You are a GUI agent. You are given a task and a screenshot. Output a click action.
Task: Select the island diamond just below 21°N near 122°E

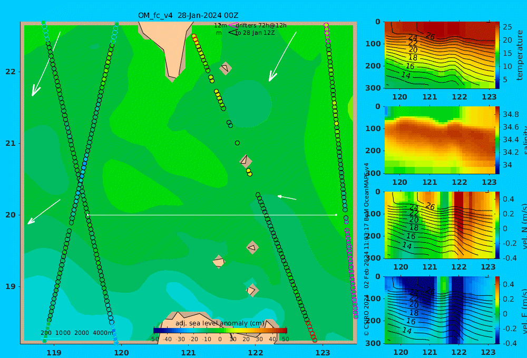(x=246, y=161)
